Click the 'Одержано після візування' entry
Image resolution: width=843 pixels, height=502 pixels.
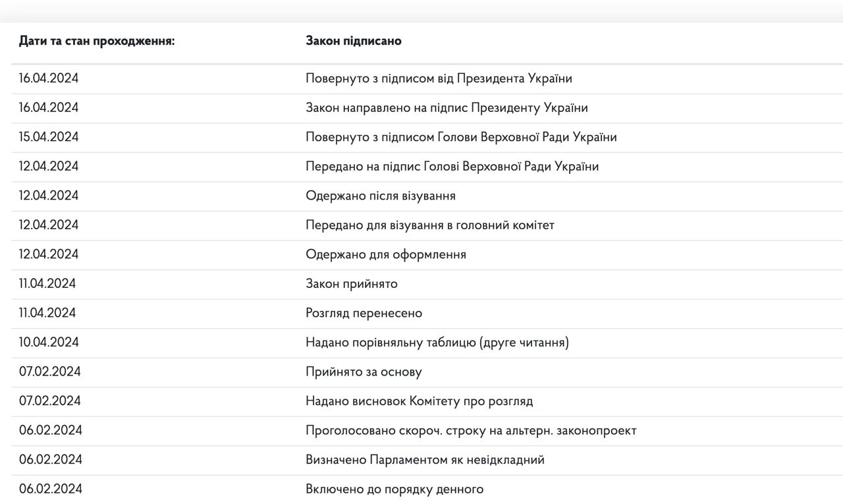pyautogui.click(x=381, y=196)
